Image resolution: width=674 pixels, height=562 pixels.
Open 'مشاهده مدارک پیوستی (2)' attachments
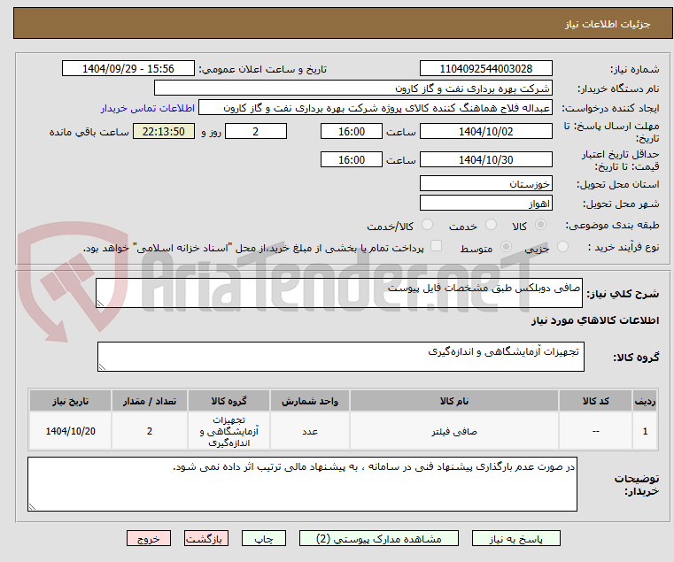[x=379, y=538]
